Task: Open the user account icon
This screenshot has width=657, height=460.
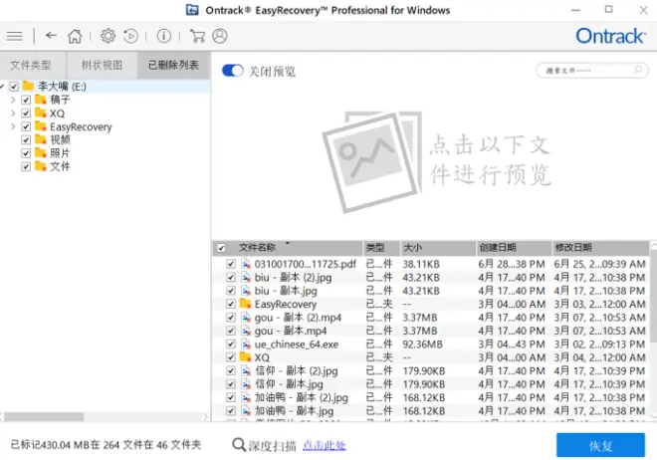Action: [220, 36]
